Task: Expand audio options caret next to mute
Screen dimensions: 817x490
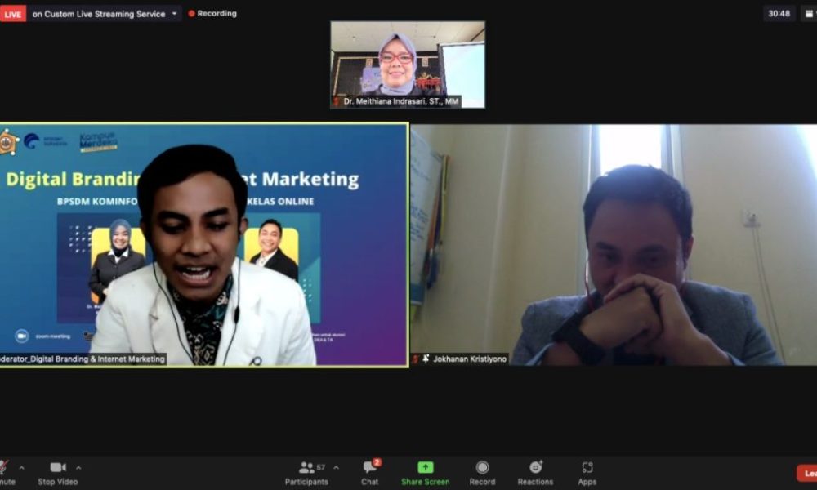Action: (21, 468)
